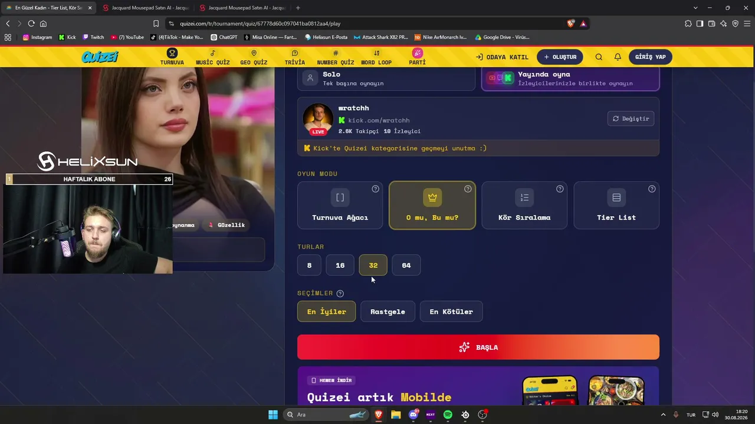This screenshot has height=424, width=755.
Task: Go to Music Quiz section
Action: coord(213,57)
